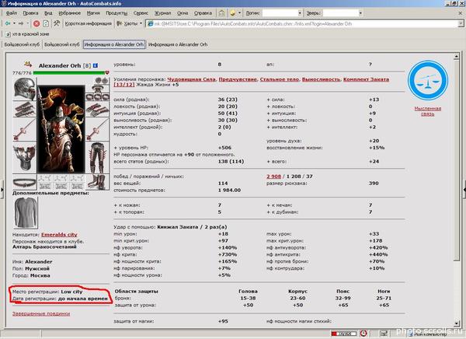Stop loading with the red stop icon
This screenshot has height=339, width=466.
[x=37, y=23]
